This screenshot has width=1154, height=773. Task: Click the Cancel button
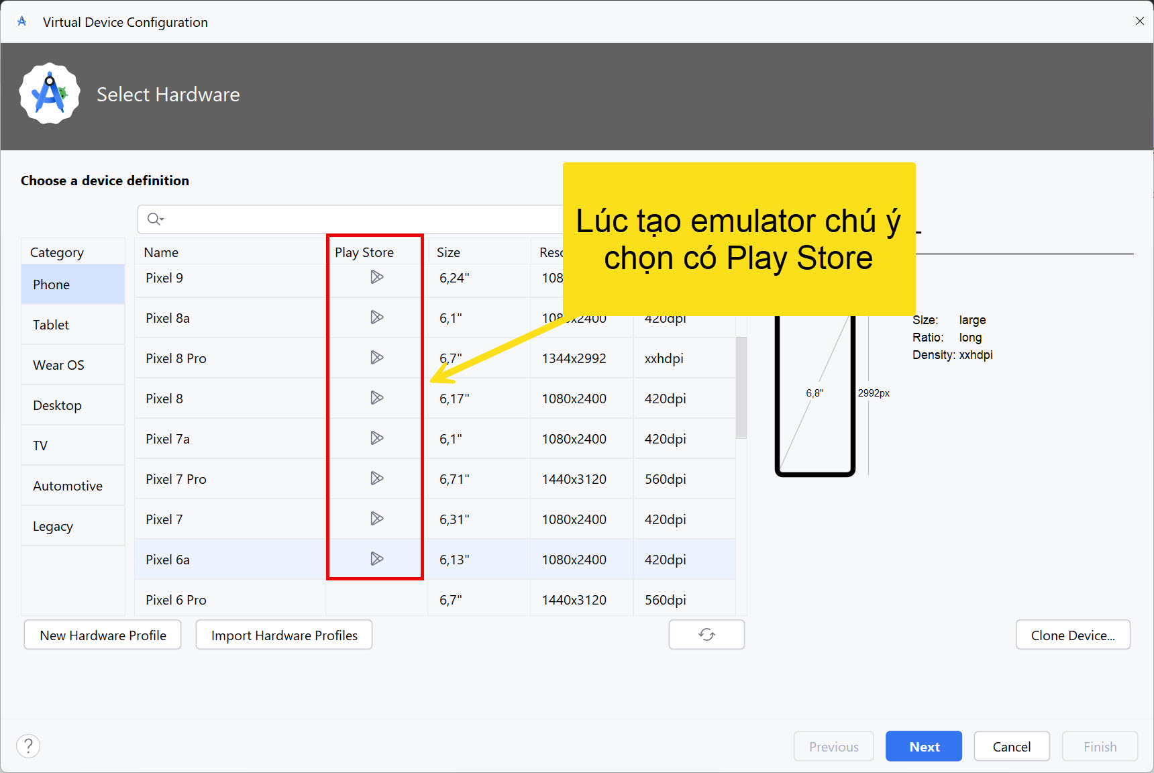coord(1012,746)
